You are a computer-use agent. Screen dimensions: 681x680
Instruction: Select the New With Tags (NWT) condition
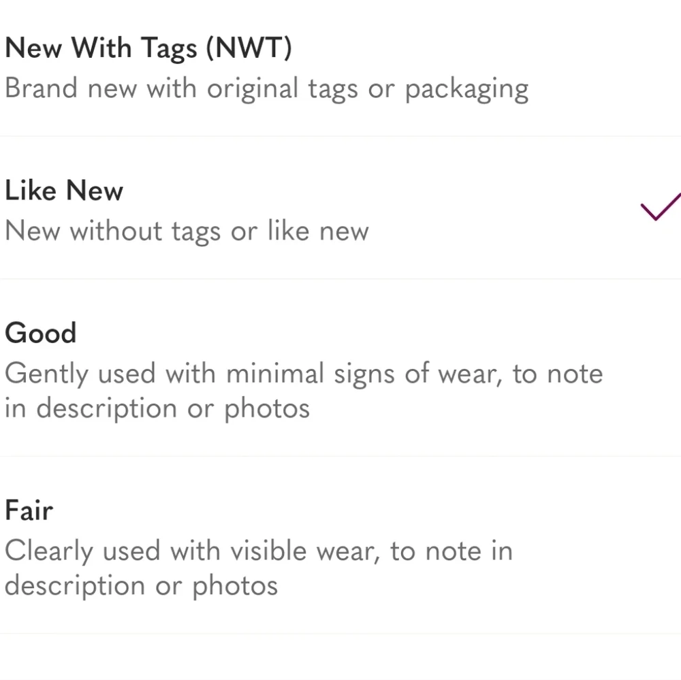click(x=340, y=68)
